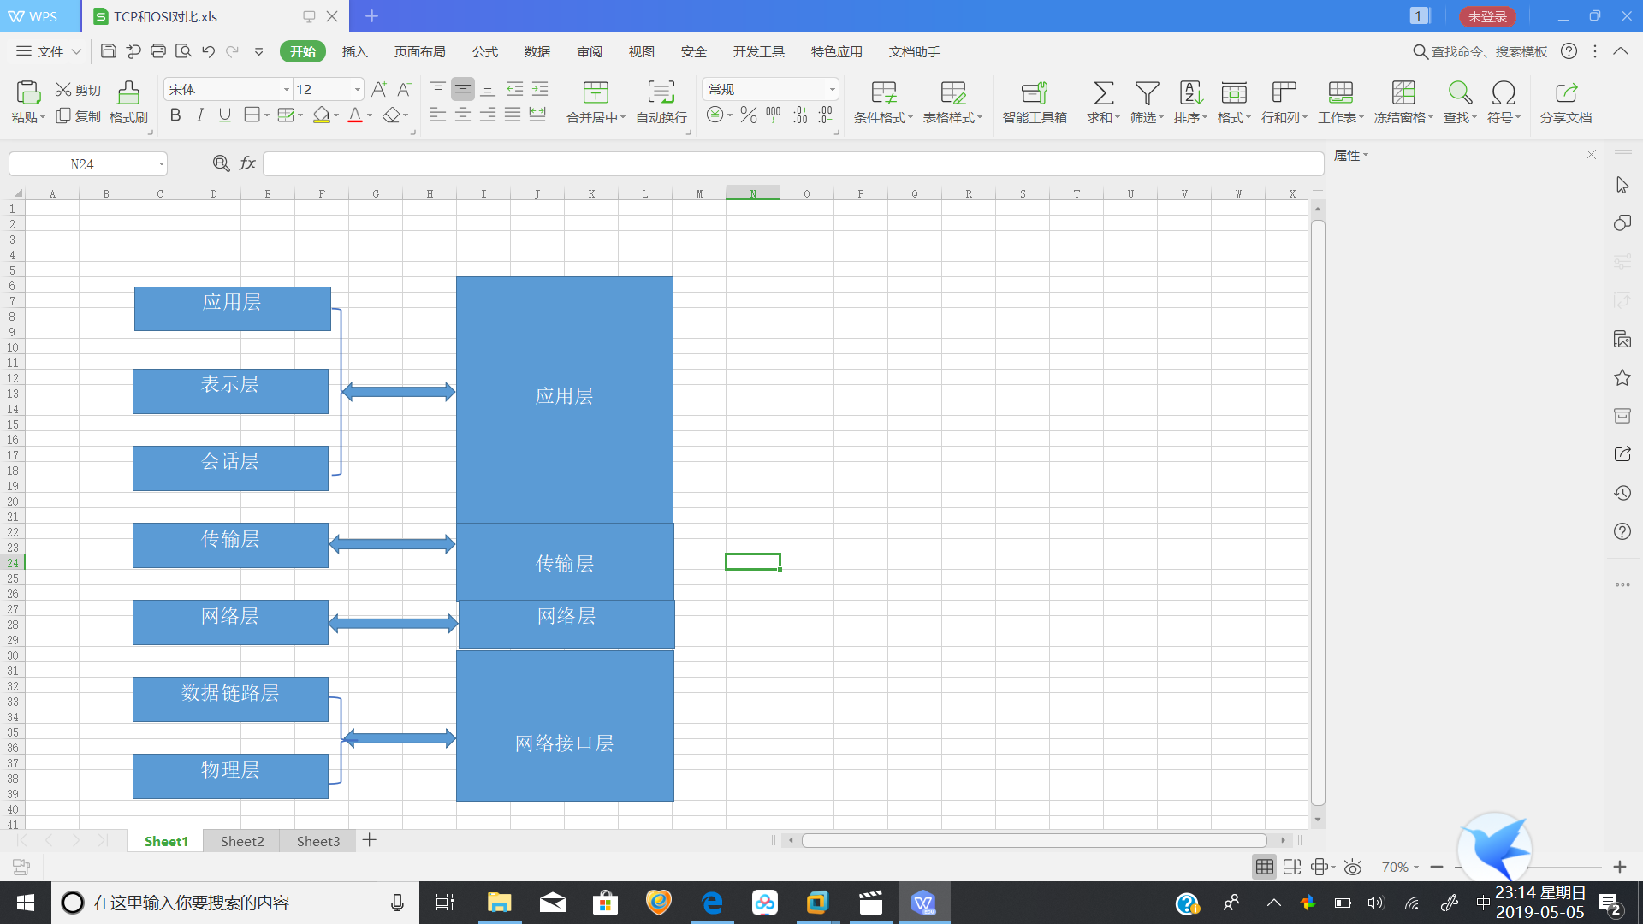Click the AutoSum sigma icon
This screenshot has width=1643, height=924.
(x=1103, y=92)
